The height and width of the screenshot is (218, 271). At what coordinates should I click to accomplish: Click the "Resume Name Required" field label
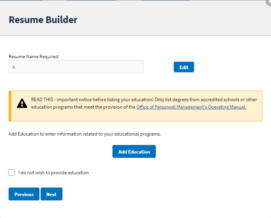33,57
